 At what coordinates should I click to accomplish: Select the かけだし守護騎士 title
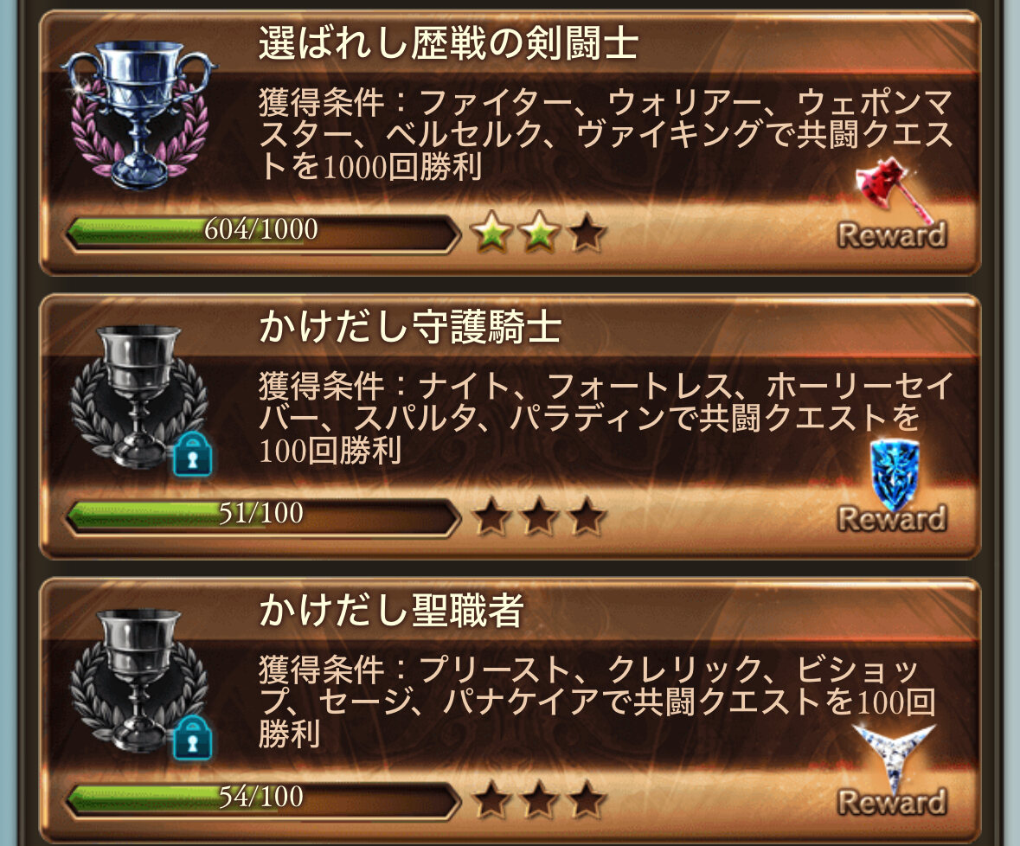(410, 326)
